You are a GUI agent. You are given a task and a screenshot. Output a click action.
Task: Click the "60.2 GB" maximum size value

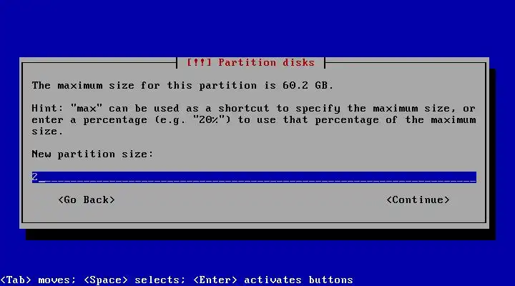tap(308, 85)
